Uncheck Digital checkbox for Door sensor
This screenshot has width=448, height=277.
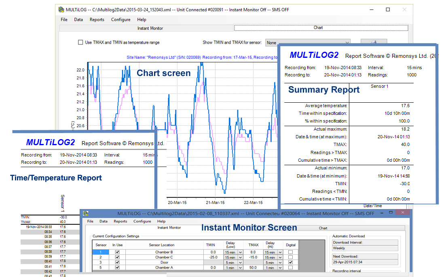[291, 262]
